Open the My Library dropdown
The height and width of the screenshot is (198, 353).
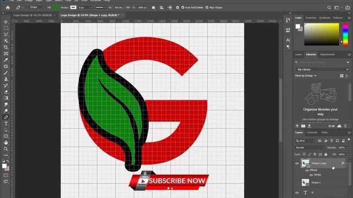tap(322, 69)
